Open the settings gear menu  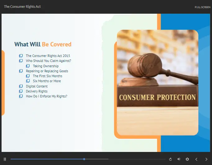click(187, 159)
